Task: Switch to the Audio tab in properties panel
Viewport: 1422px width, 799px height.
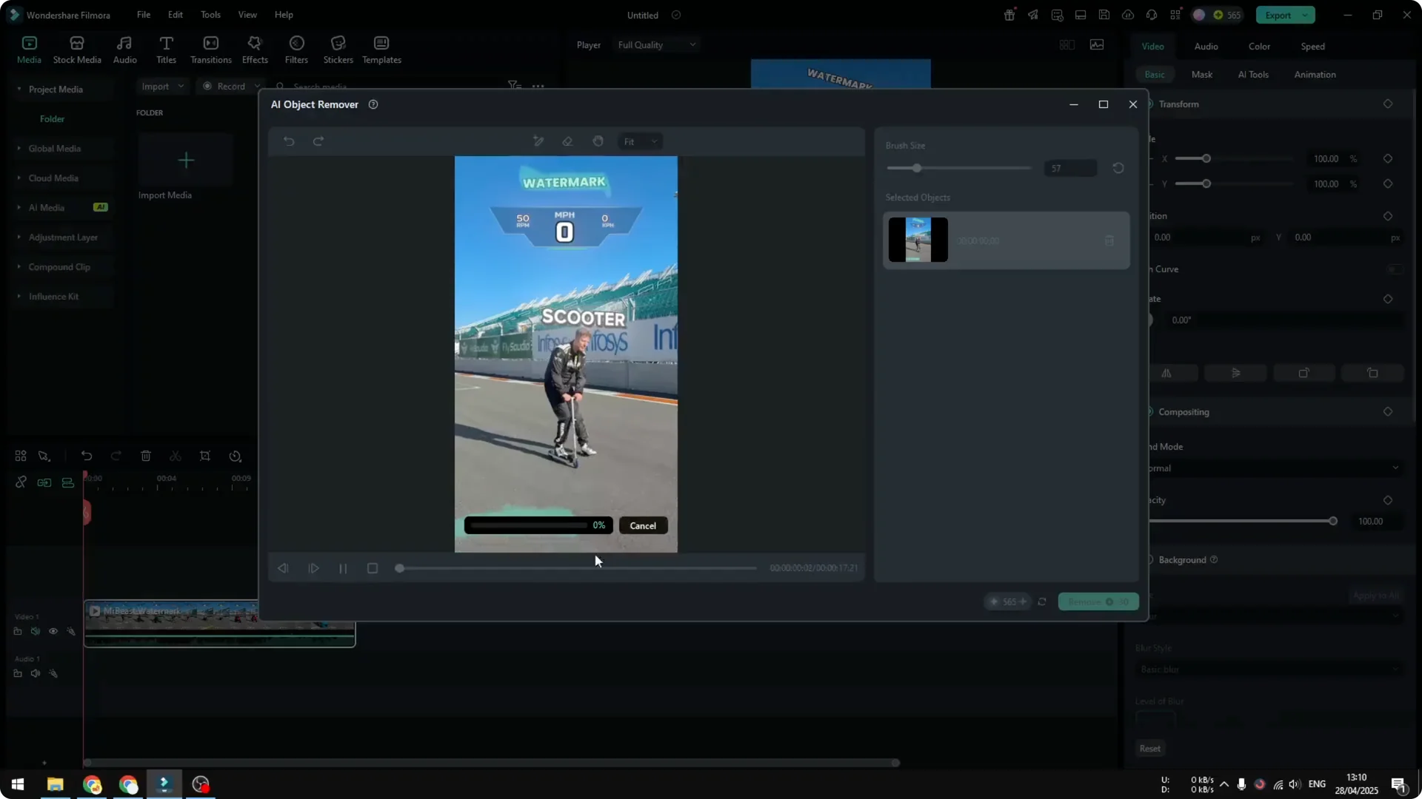Action: pos(1206,46)
